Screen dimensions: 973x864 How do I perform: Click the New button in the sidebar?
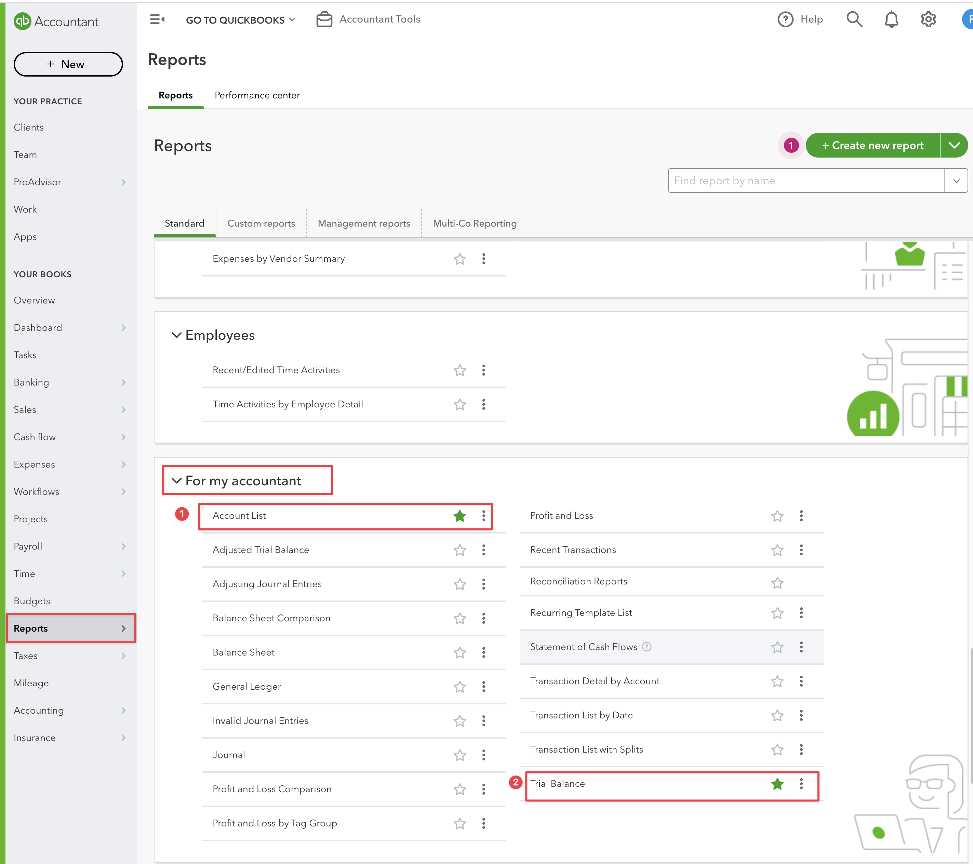pos(68,64)
